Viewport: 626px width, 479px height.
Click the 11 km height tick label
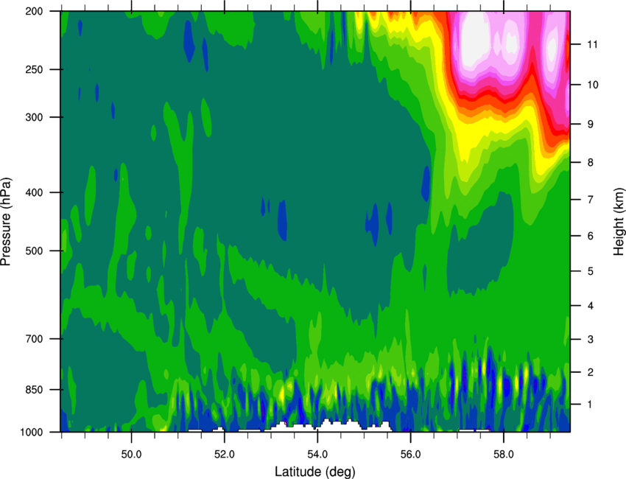[592, 44]
